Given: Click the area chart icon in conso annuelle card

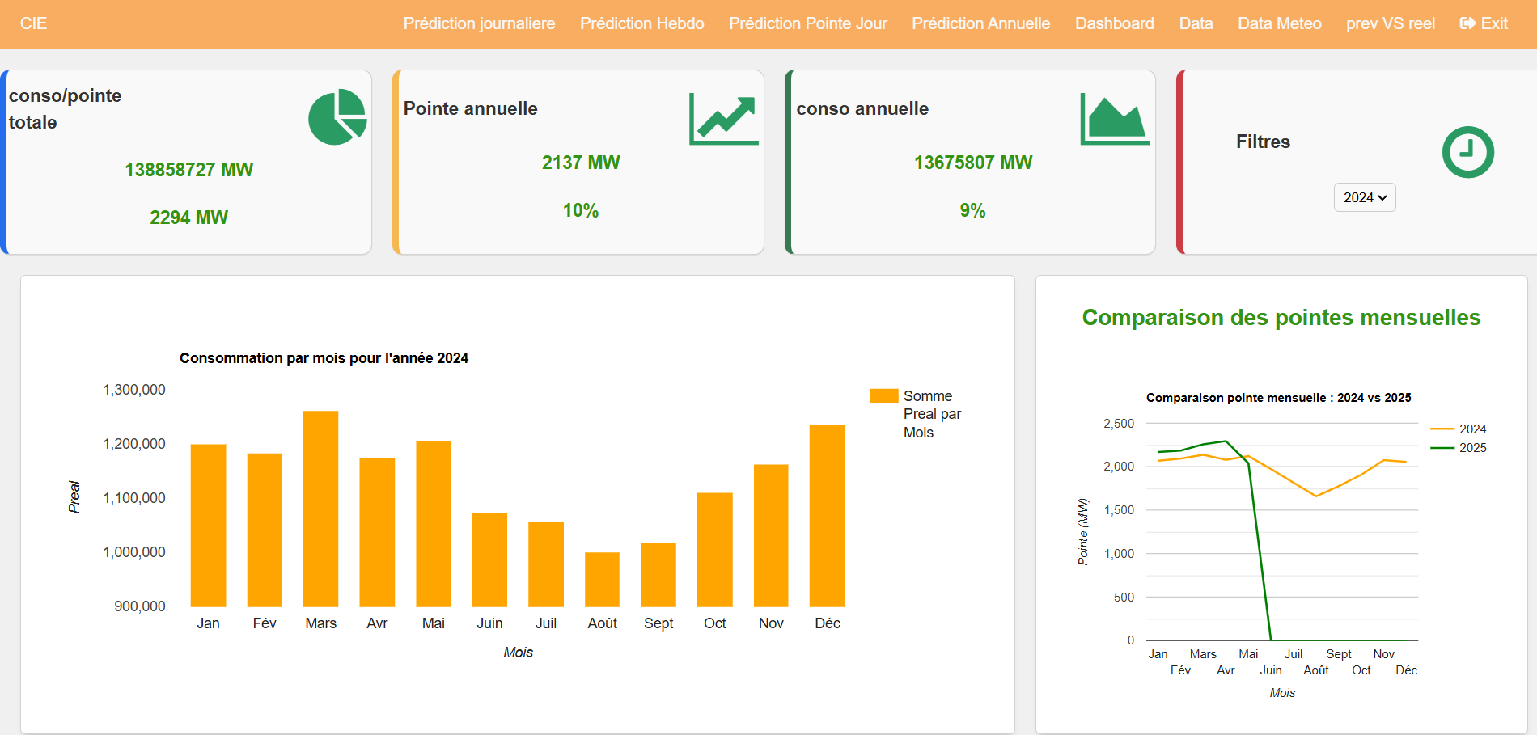Looking at the screenshot, I should [1115, 119].
